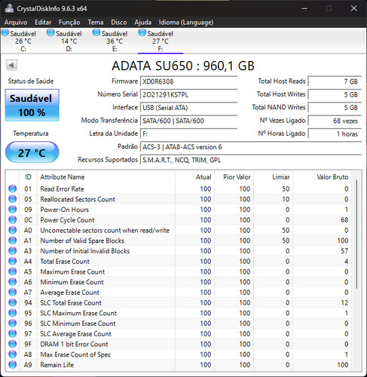The height and width of the screenshot is (377, 367).
Task: Click the Attribute Name column header
Action: pyautogui.click(x=106, y=177)
